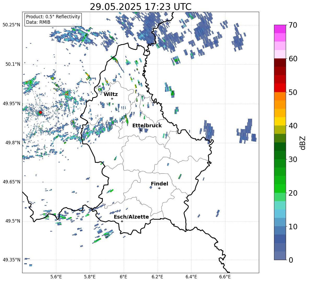Viewport: 309px width, 282px height.
Task: Click the bright green colorbar band at 20
Action: click(x=280, y=189)
